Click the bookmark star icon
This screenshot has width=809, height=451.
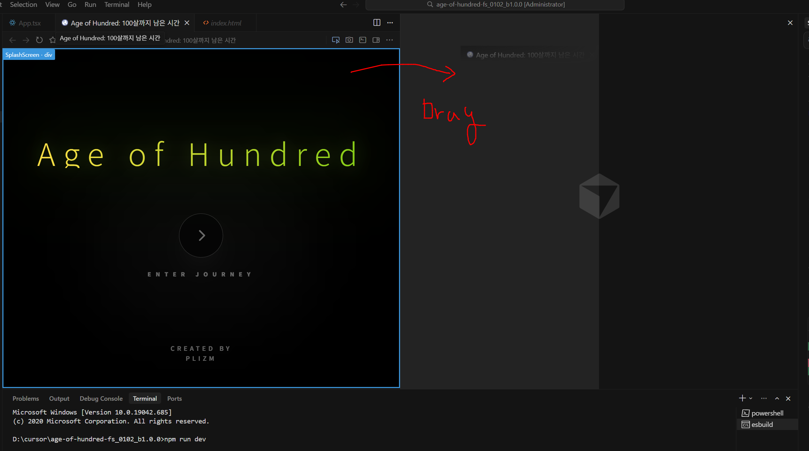point(52,40)
